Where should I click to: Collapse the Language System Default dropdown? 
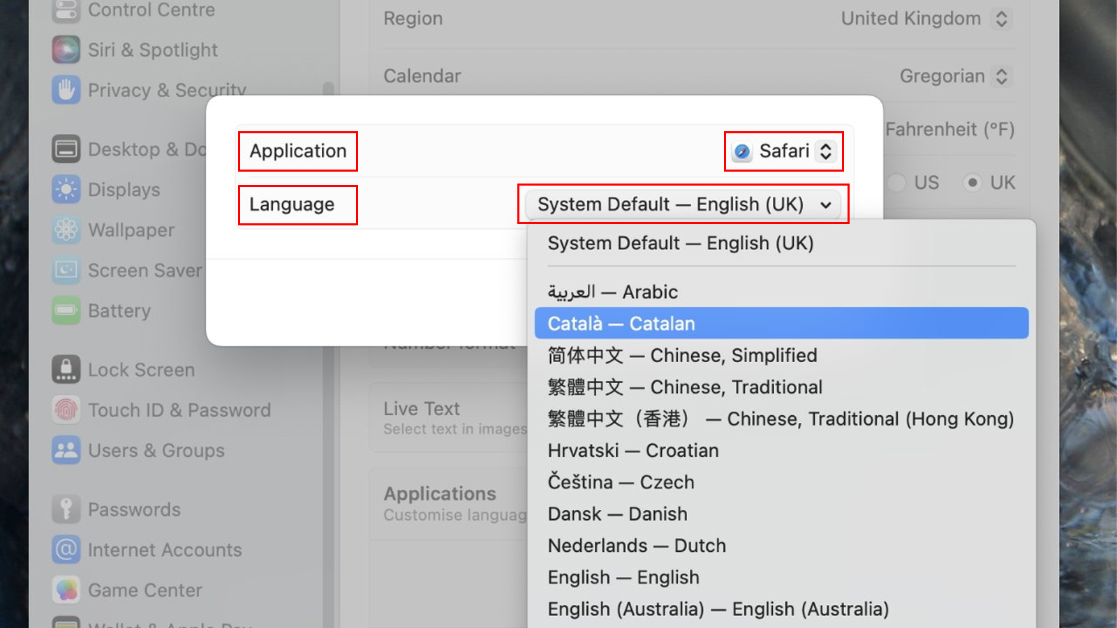[683, 204]
